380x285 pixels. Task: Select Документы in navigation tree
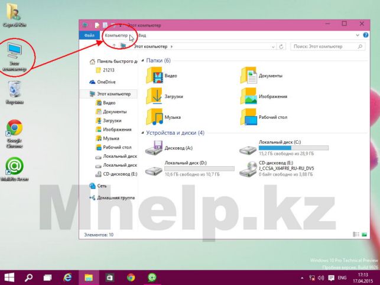[111, 112]
